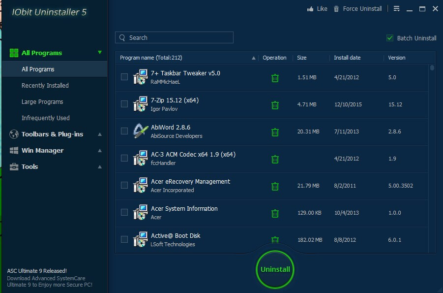
Task: Click the 5.00.3502 version value
Action: pos(401,186)
